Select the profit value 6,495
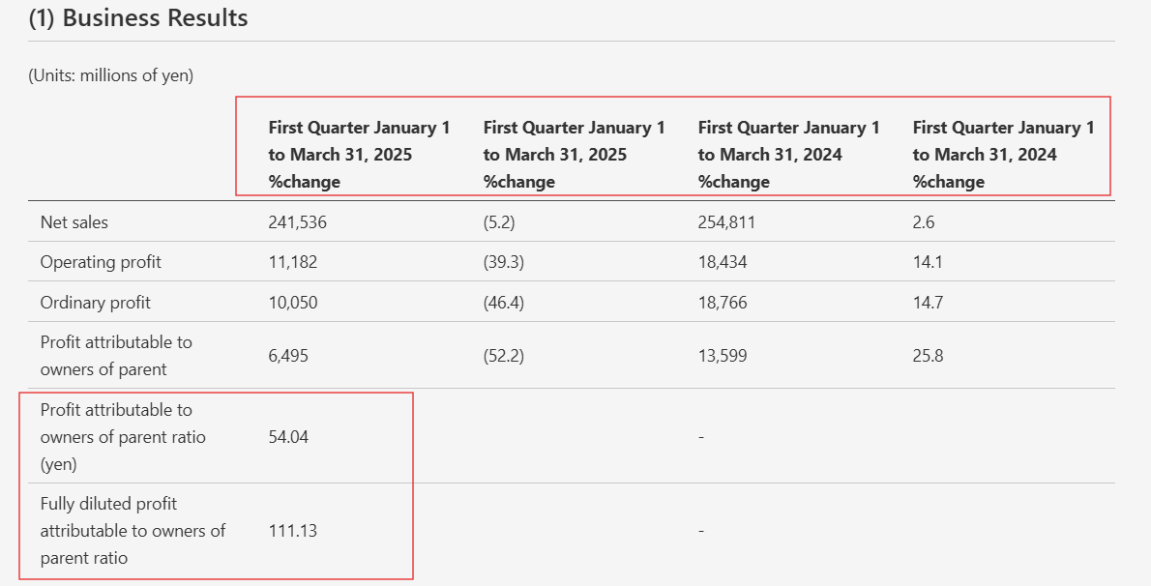 click(x=288, y=356)
